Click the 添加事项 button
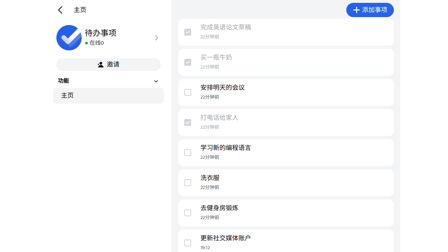 [370, 10]
